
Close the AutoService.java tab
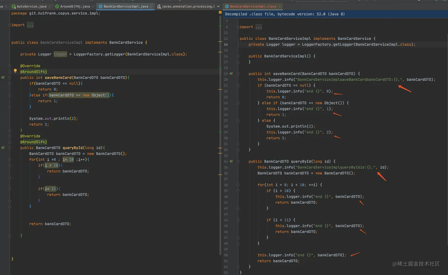pyautogui.click(x=49, y=6)
